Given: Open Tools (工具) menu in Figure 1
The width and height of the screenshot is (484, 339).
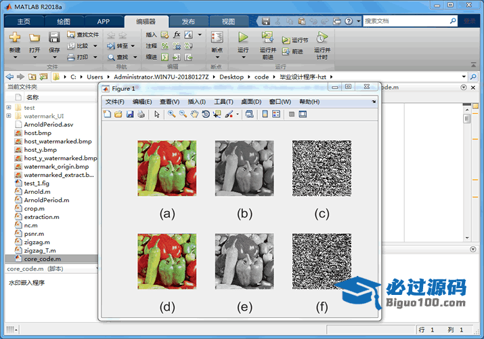Looking at the screenshot, I should (x=223, y=102).
